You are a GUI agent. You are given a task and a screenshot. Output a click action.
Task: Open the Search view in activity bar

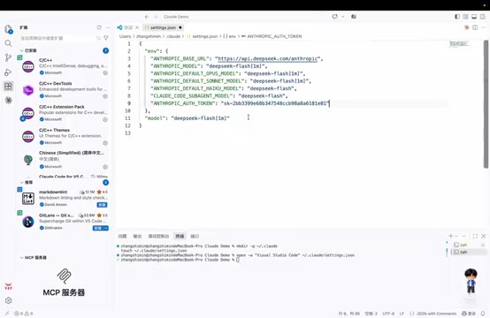click(9, 43)
